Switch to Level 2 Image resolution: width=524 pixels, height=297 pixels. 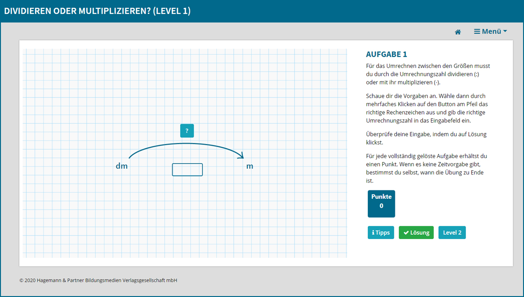[x=452, y=232]
